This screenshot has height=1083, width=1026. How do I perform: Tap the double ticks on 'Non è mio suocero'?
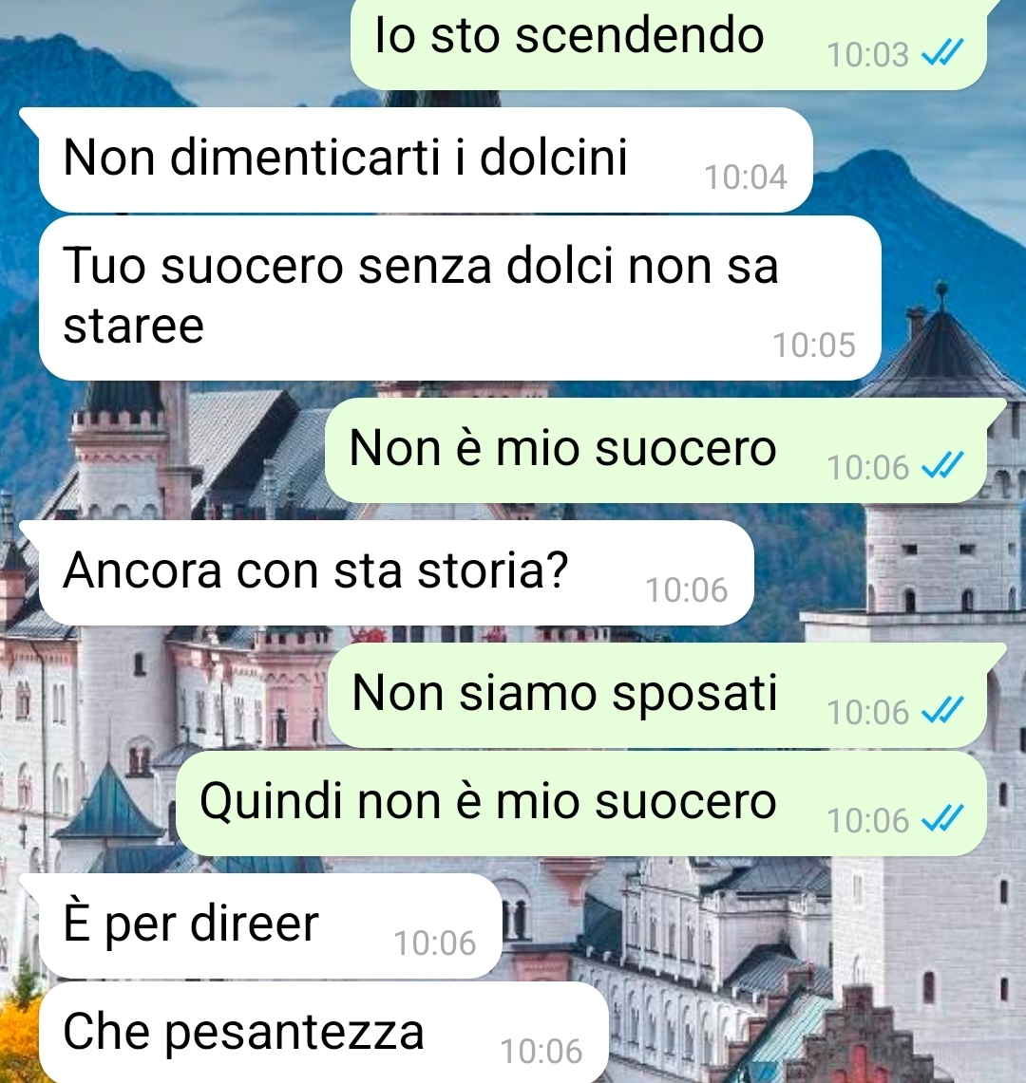tap(942, 465)
